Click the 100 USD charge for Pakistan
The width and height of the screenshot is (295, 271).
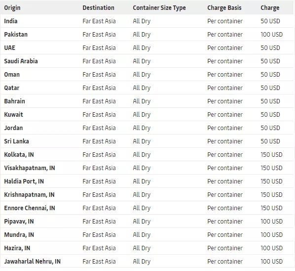click(271, 35)
